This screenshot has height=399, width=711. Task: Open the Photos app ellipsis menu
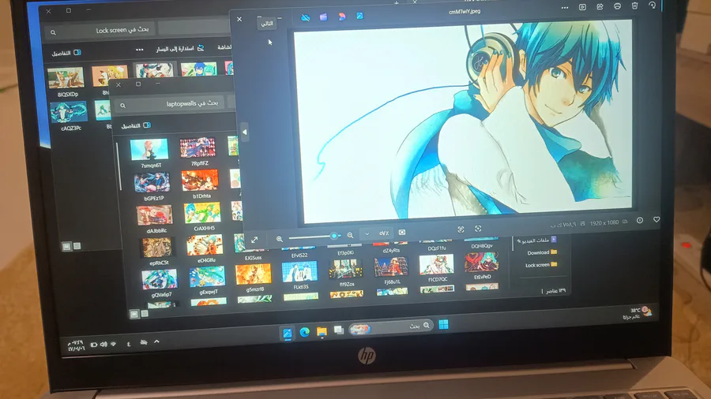565,7
